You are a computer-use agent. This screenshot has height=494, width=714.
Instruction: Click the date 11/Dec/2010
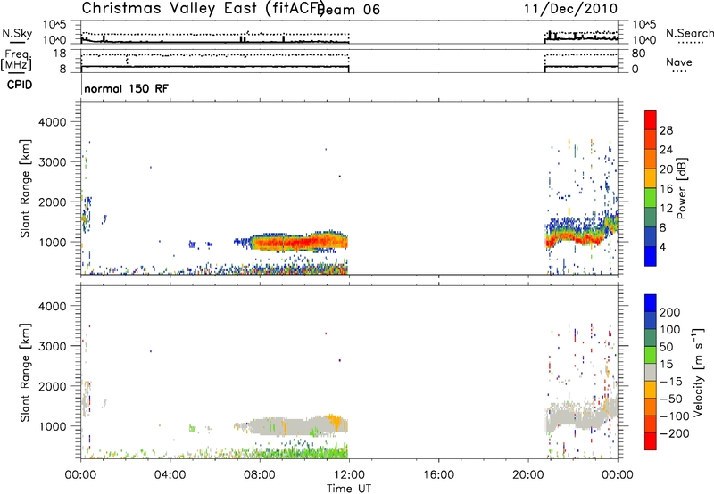[x=570, y=9]
